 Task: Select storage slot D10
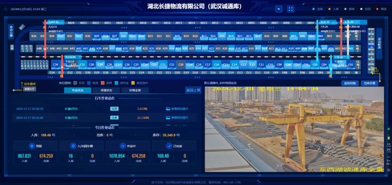(267, 72)
